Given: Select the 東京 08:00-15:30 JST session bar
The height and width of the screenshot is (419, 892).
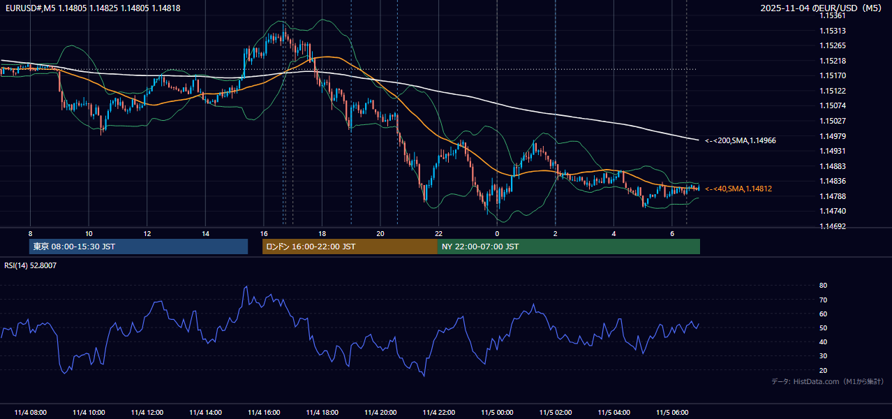Looking at the screenshot, I should [139, 247].
